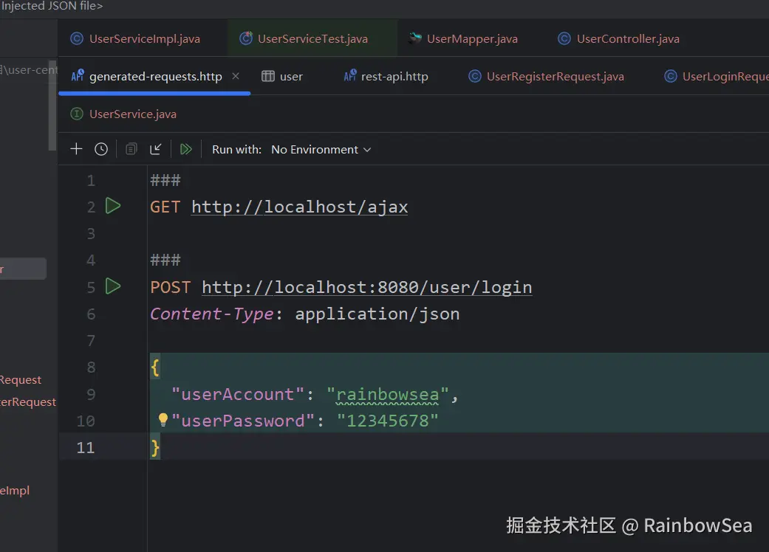The height and width of the screenshot is (552, 769).
Task: Close the generated-requests.http tab
Action: coord(236,76)
